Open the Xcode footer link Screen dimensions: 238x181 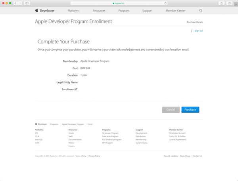tap(71, 133)
